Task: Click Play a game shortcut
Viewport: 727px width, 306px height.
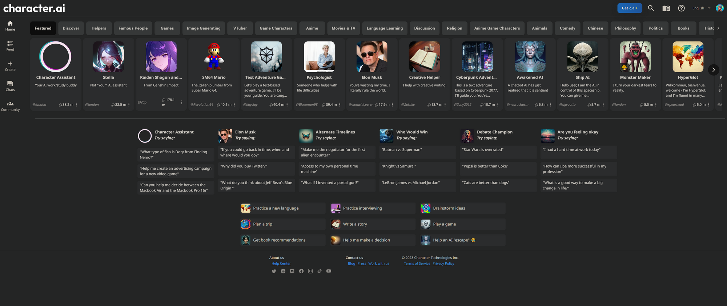Action: tap(463, 224)
